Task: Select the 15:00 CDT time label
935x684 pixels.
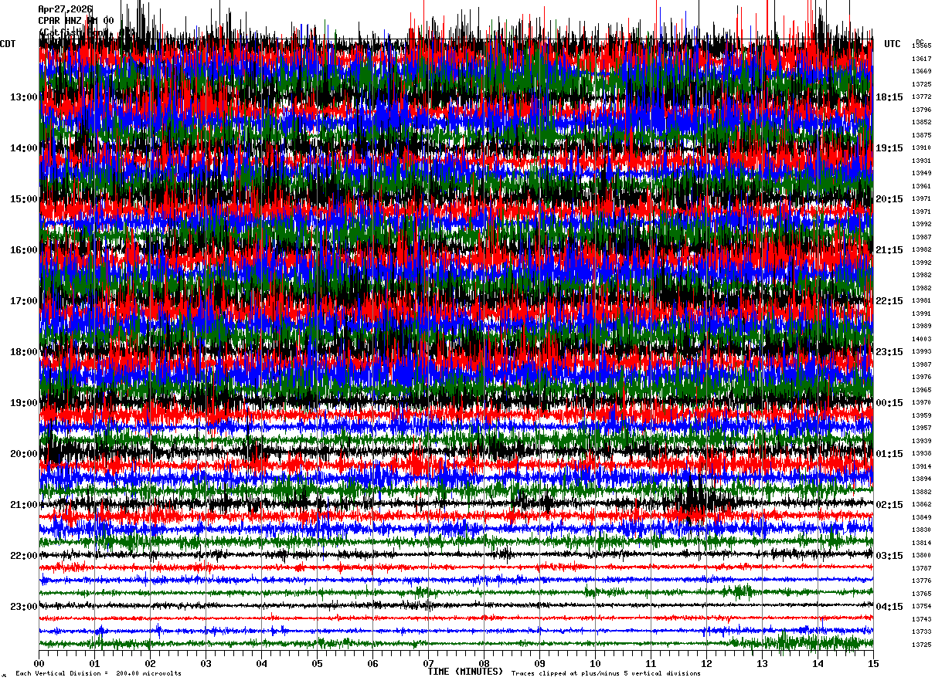Action: tap(23, 199)
